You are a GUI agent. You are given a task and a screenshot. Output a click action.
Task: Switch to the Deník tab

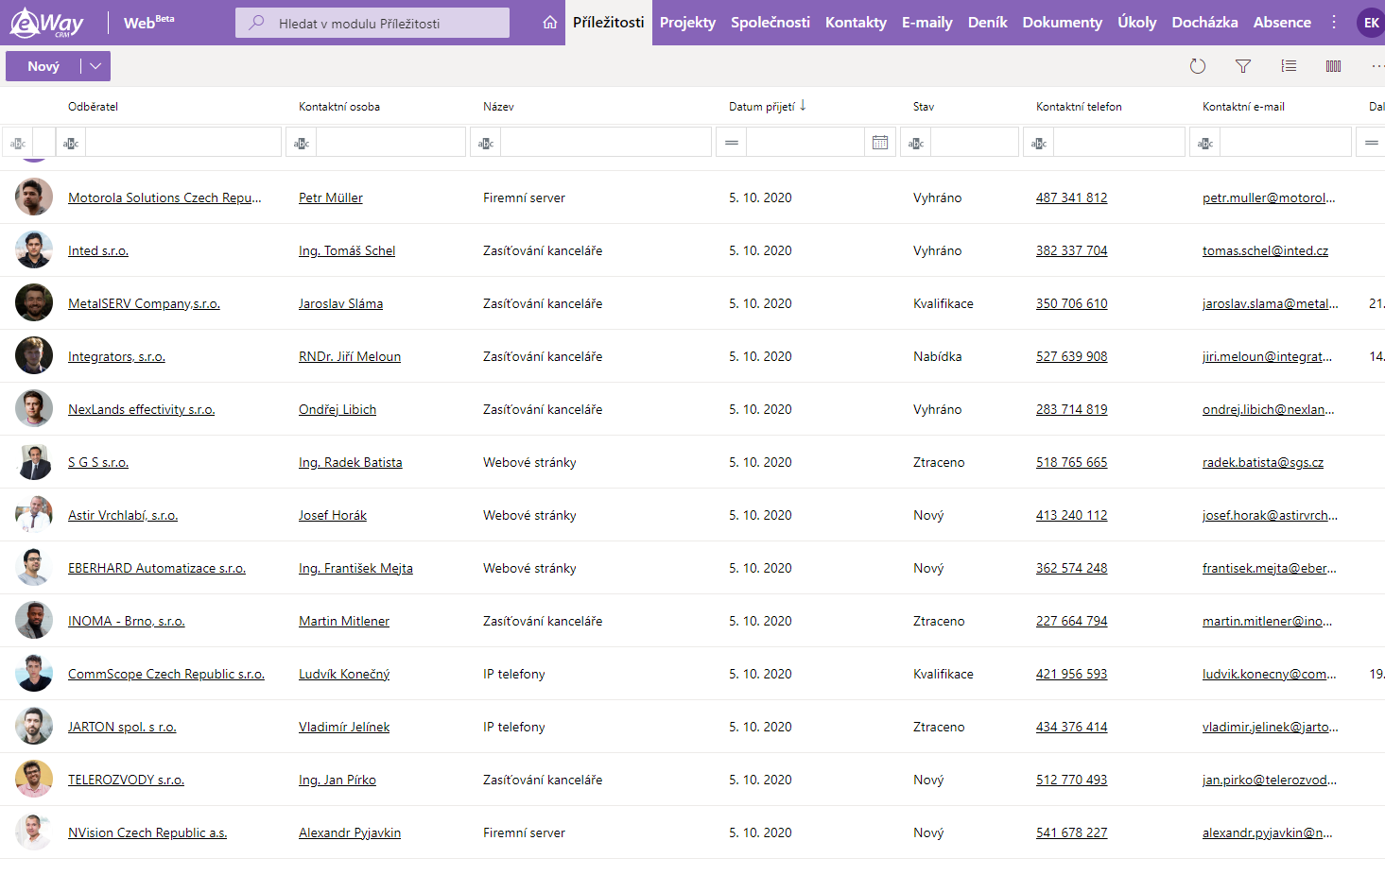(988, 23)
